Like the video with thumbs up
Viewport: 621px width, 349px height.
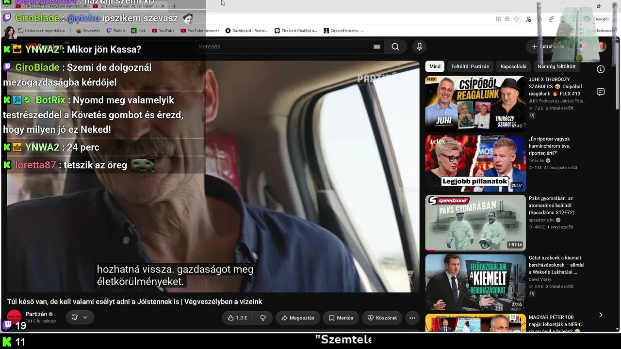(238, 318)
